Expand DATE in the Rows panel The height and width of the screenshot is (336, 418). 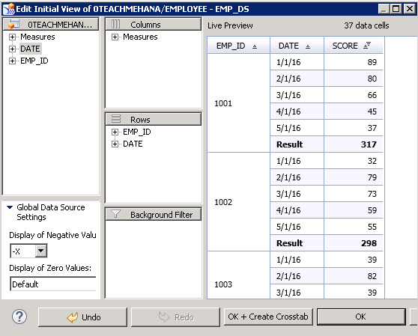[x=115, y=144]
